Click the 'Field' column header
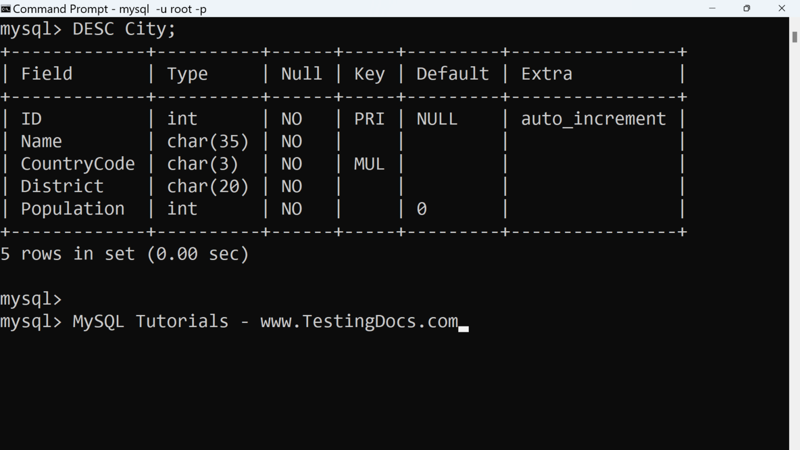 [46, 74]
